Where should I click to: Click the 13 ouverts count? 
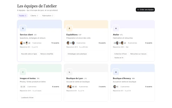coord(55,43)
